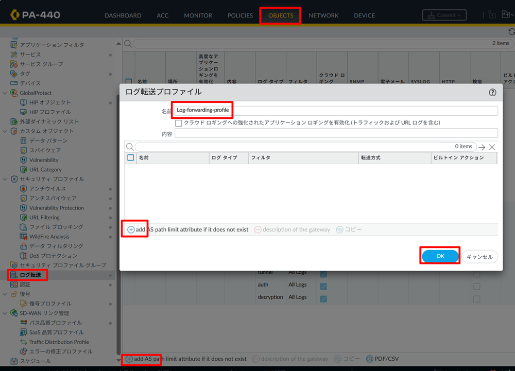Toggle the rightmost checkbox in decryption row
This screenshot has width=515, height=371.
(x=476, y=299)
